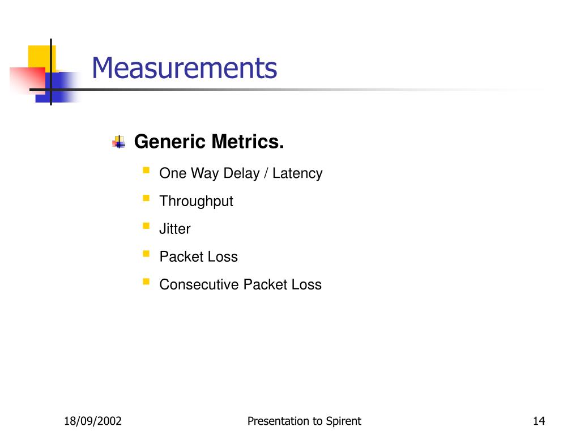Select the Packet Loss text
The height and width of the screenshot is (435, 580).
click(x=198, y=257)
